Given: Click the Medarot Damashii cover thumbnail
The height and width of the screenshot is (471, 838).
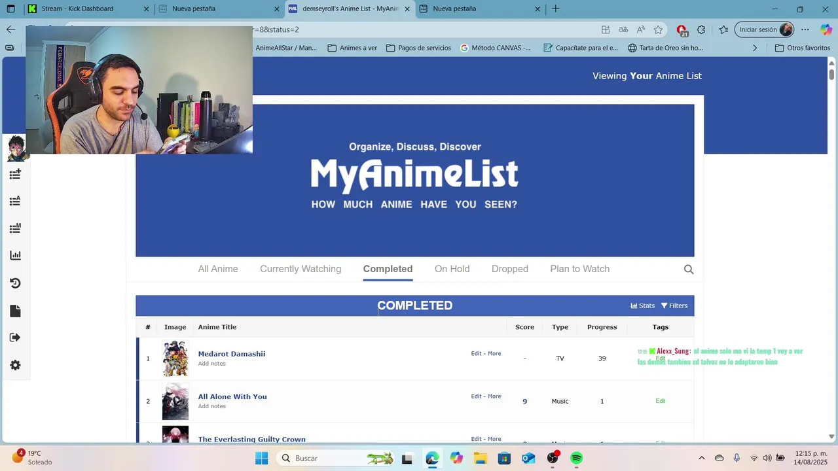Looking at the screenshot, I should (x=175, y=358).
